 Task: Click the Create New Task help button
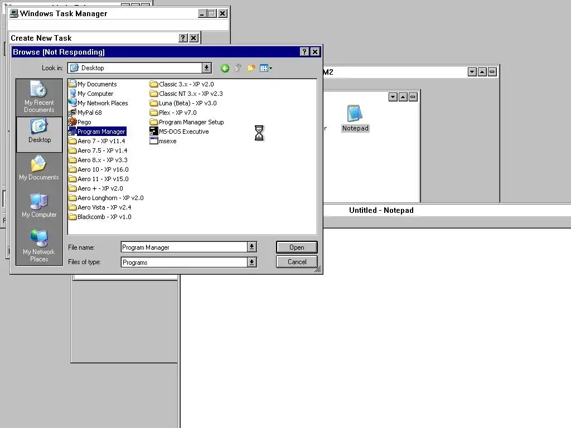coord(183,38)
